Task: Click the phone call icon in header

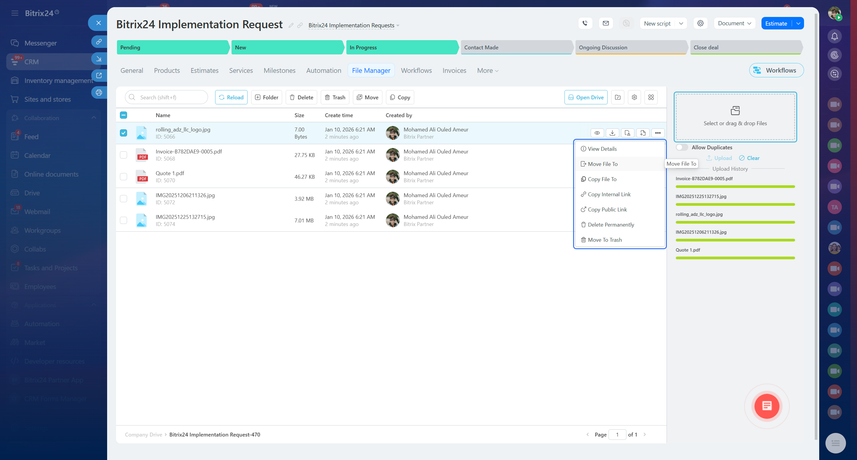Action: pos(585,23)
